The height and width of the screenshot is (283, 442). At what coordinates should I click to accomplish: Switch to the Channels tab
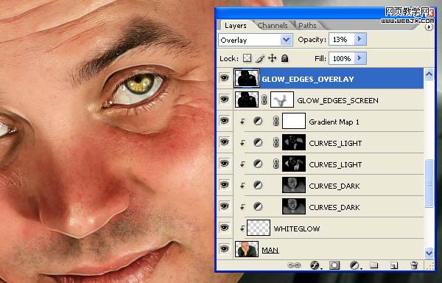click(x=273, y=26)
